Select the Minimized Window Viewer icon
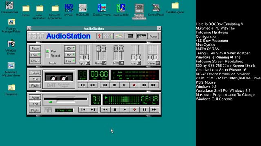This screenshot has width=261, height=146. click(11, 69)
